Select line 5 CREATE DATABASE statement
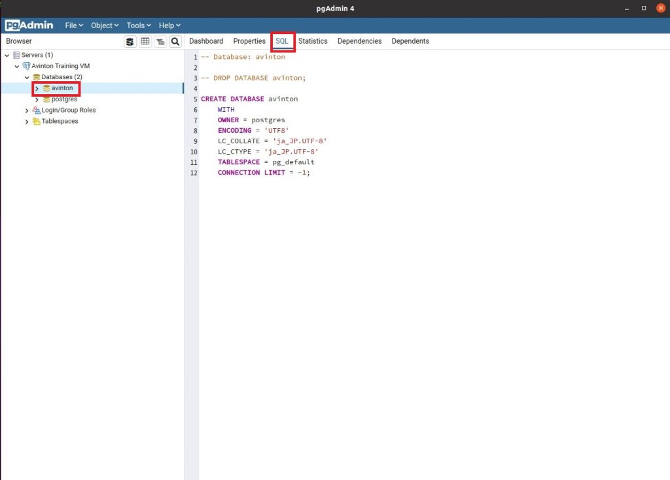The image size is (670, 480). tap(251, 99)
